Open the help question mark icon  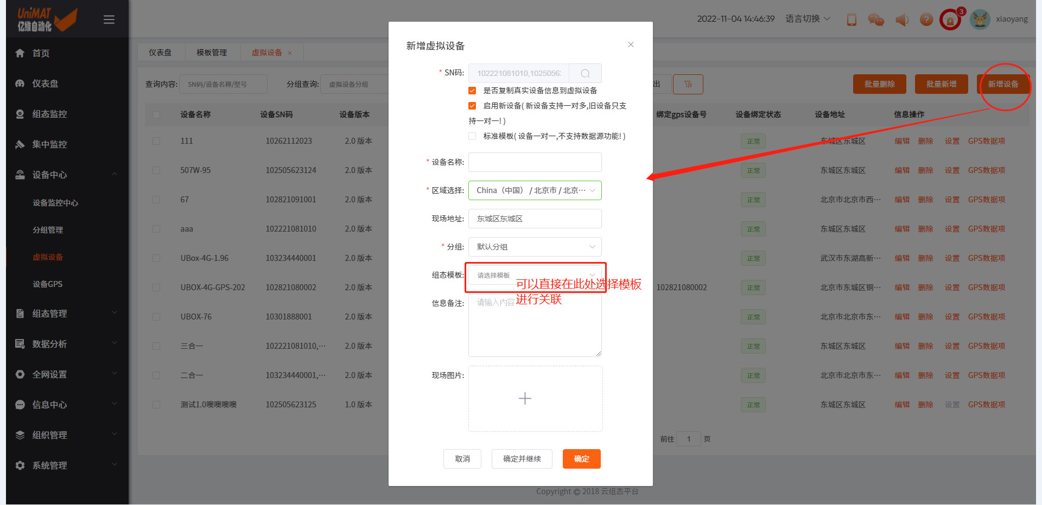pos(926,20)
